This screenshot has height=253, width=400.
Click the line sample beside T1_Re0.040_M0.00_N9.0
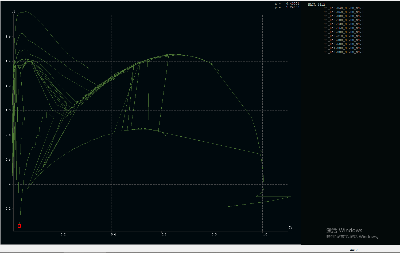(316, 8)
